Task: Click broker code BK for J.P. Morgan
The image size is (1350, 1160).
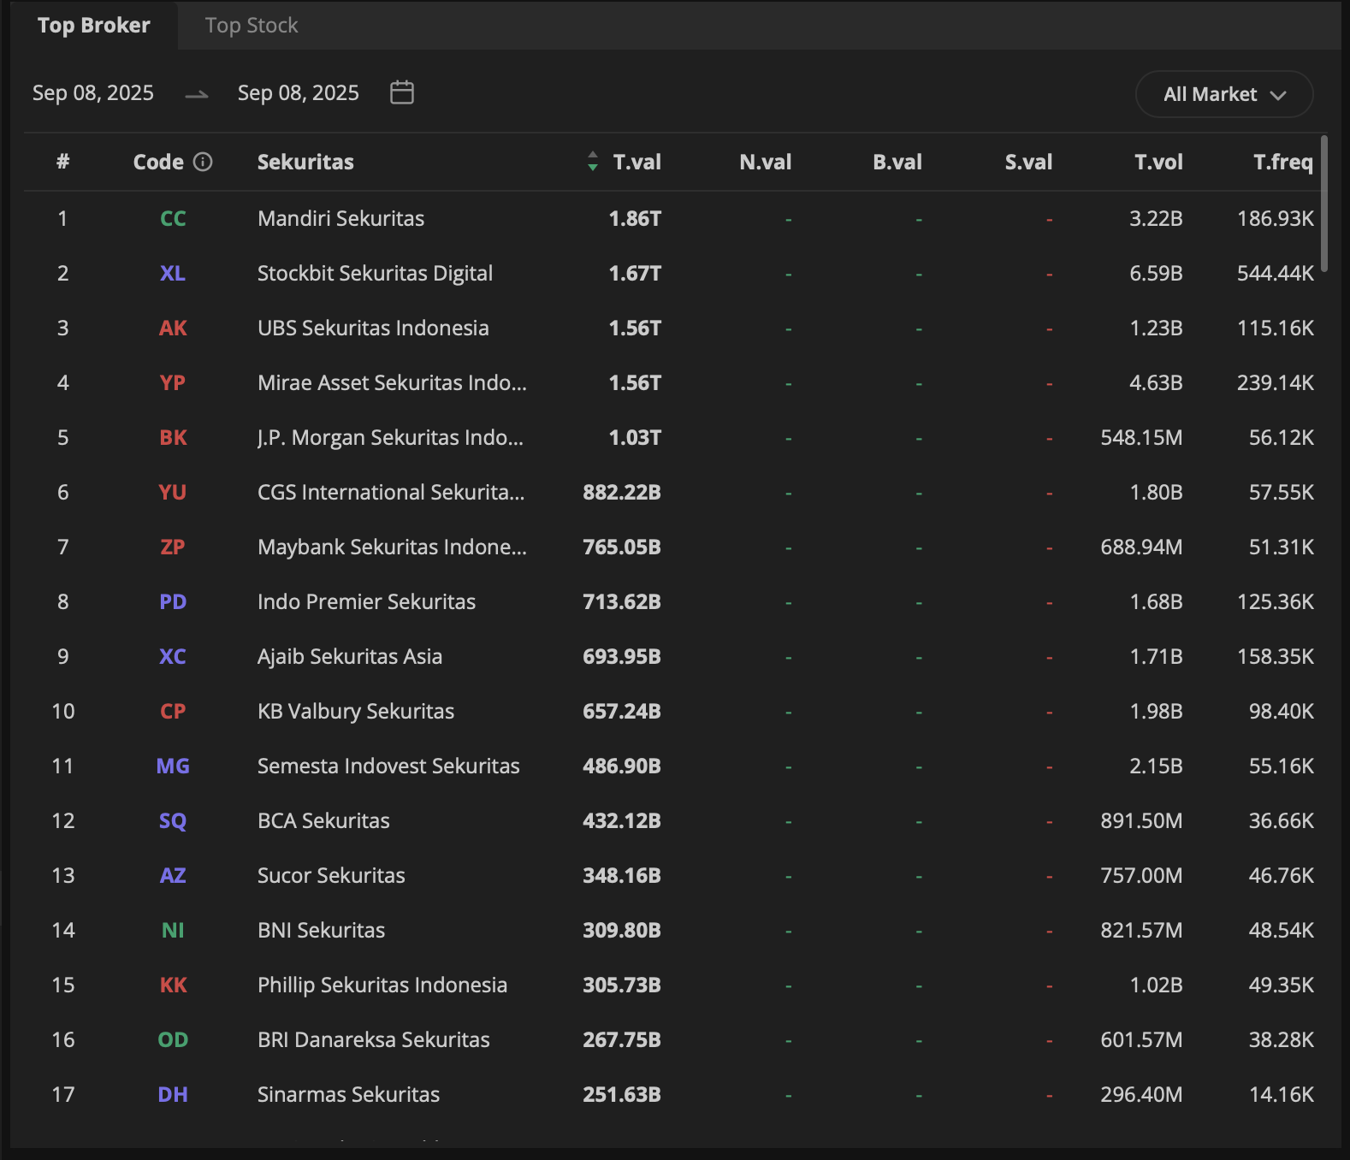Action: tap(173, 438)
